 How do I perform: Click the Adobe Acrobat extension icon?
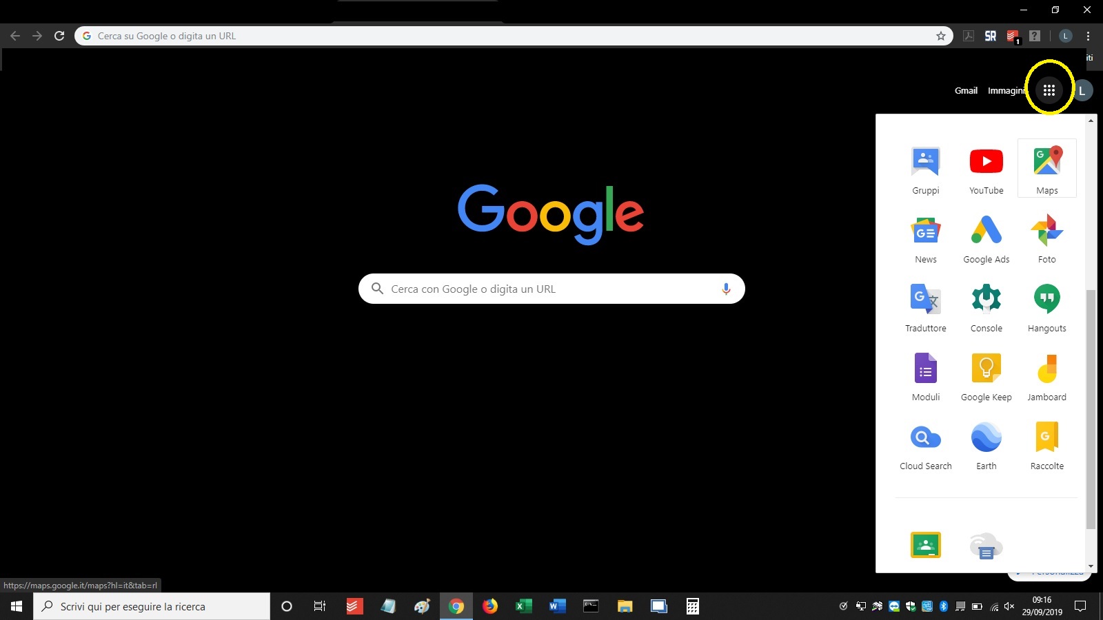969,36
